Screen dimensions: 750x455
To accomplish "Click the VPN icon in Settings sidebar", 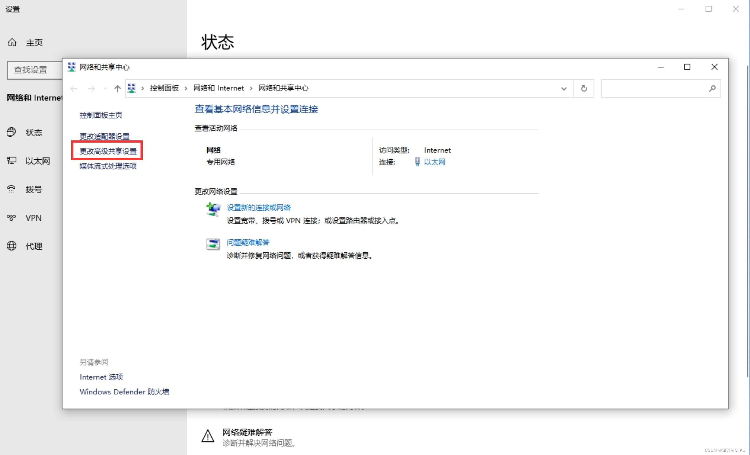I will pos(11,218).
